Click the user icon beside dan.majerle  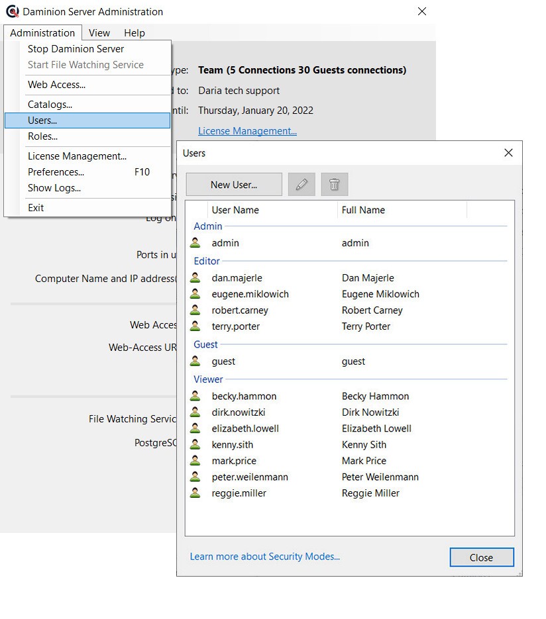[195, 278]
